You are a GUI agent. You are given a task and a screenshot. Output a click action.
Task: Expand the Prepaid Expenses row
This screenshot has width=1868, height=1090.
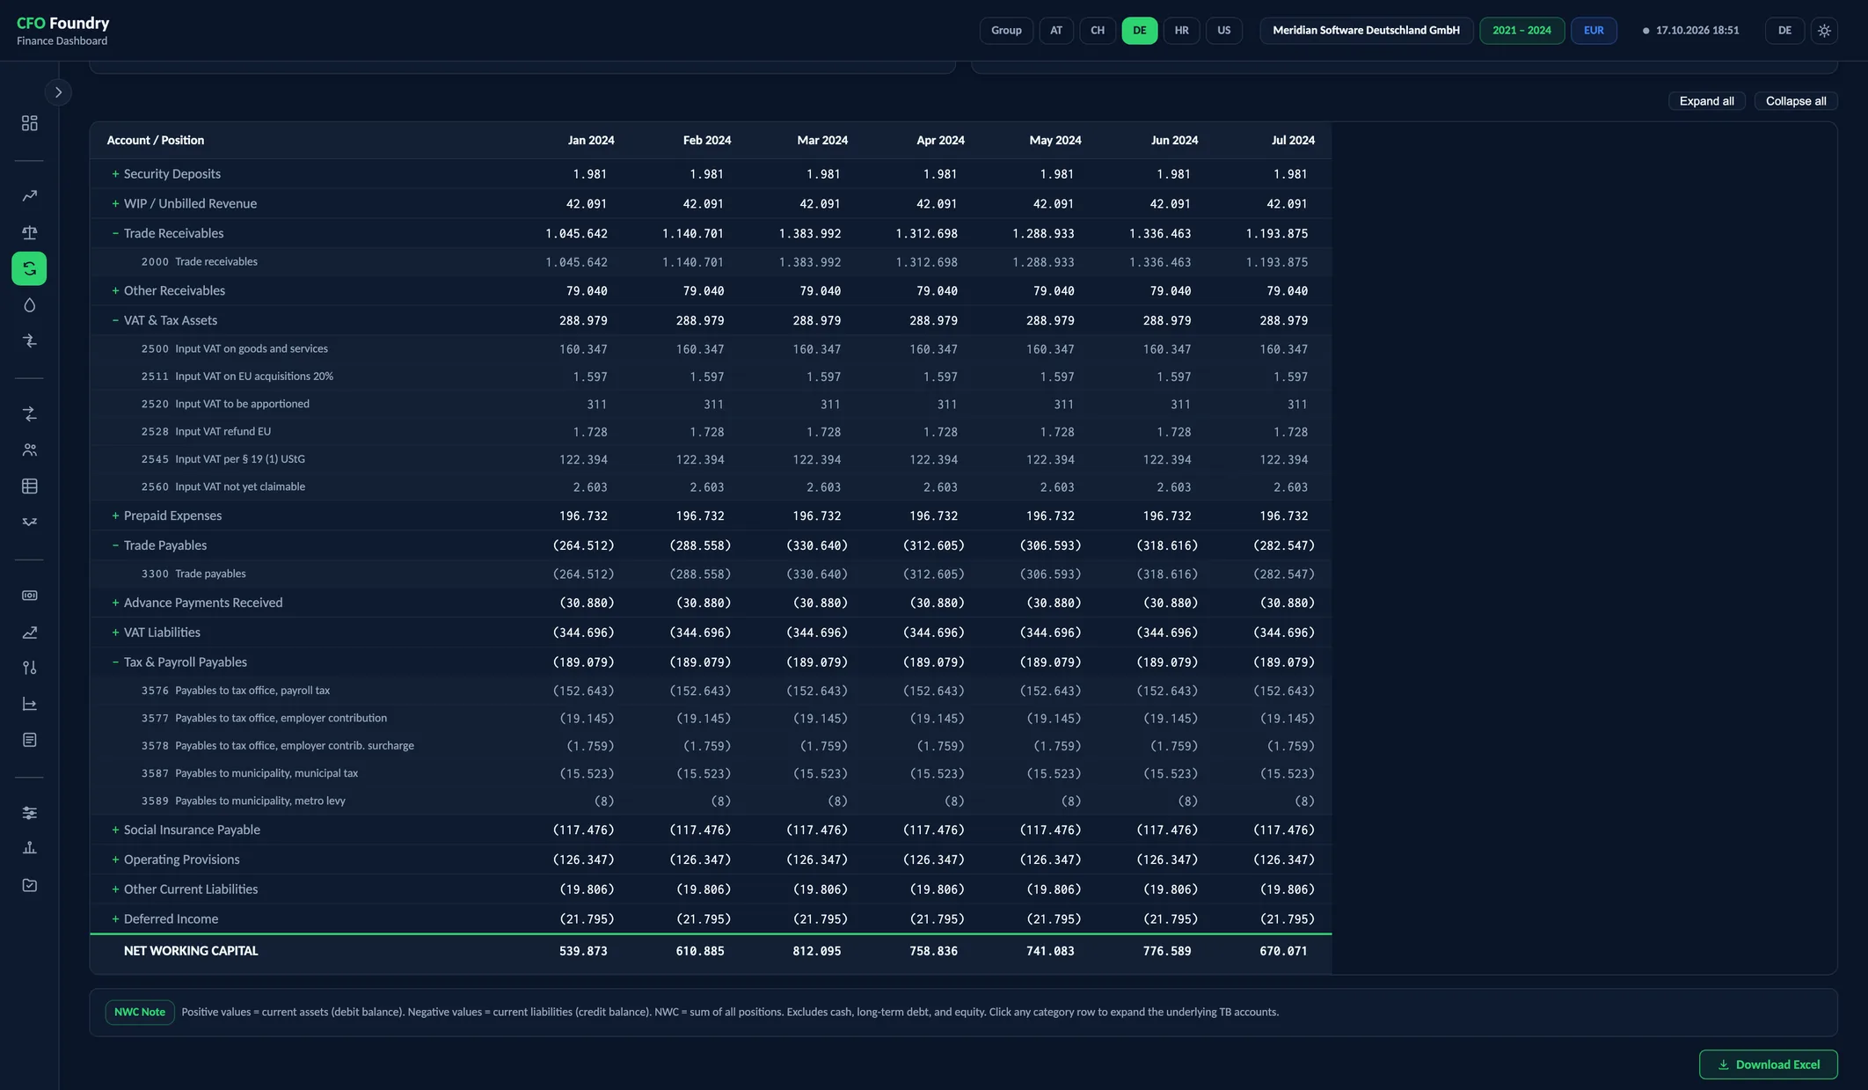(x=711, y=516)
